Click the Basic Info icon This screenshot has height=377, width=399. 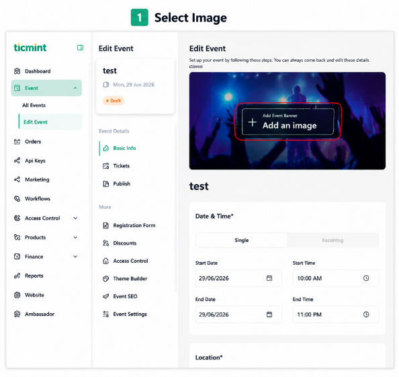click(106, 148)
